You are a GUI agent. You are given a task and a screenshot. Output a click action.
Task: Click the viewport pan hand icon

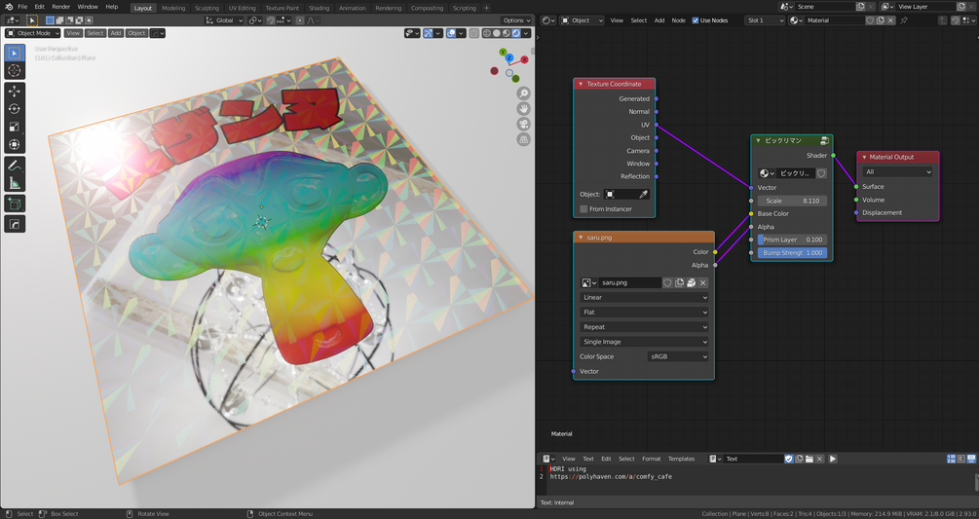coord(524,108)
